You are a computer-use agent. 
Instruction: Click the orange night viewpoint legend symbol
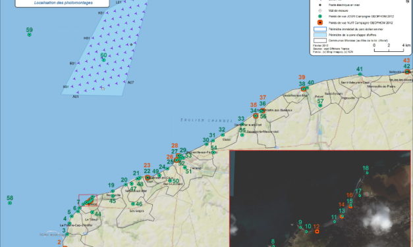[x=320, y=22]
